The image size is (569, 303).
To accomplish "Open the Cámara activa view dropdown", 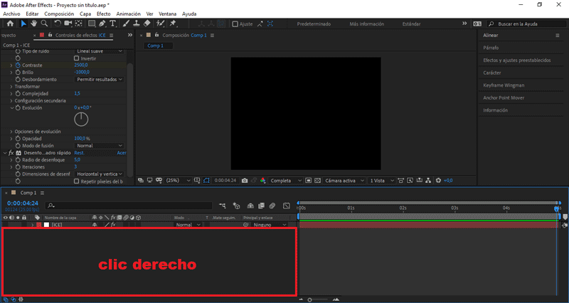I will tap(344, 181).
